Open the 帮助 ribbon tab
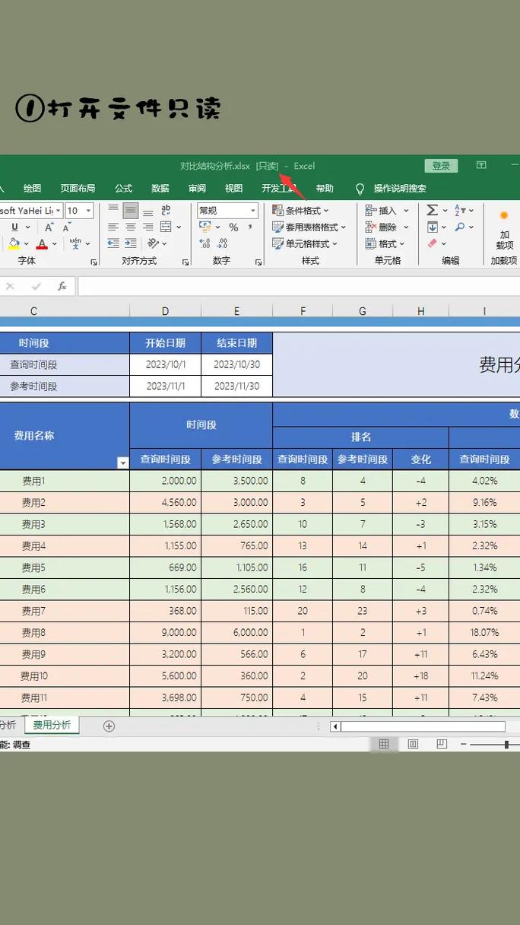 [325, 189]
